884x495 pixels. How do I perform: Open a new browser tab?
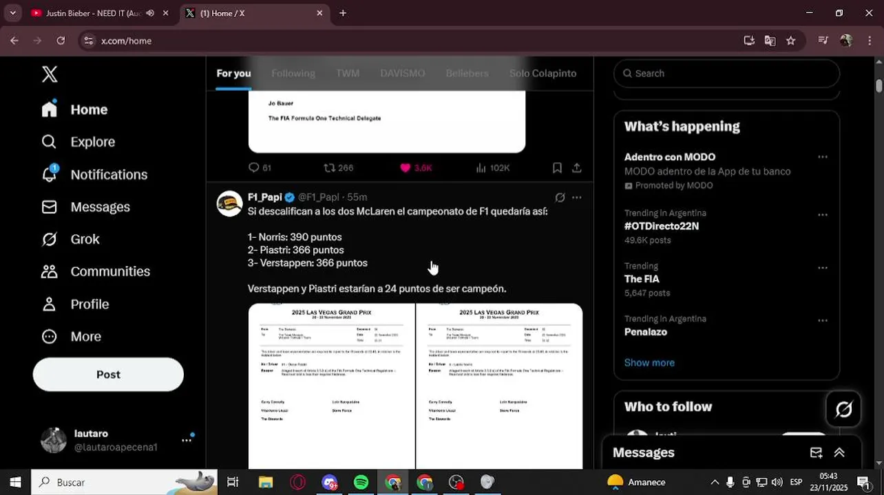343,13
